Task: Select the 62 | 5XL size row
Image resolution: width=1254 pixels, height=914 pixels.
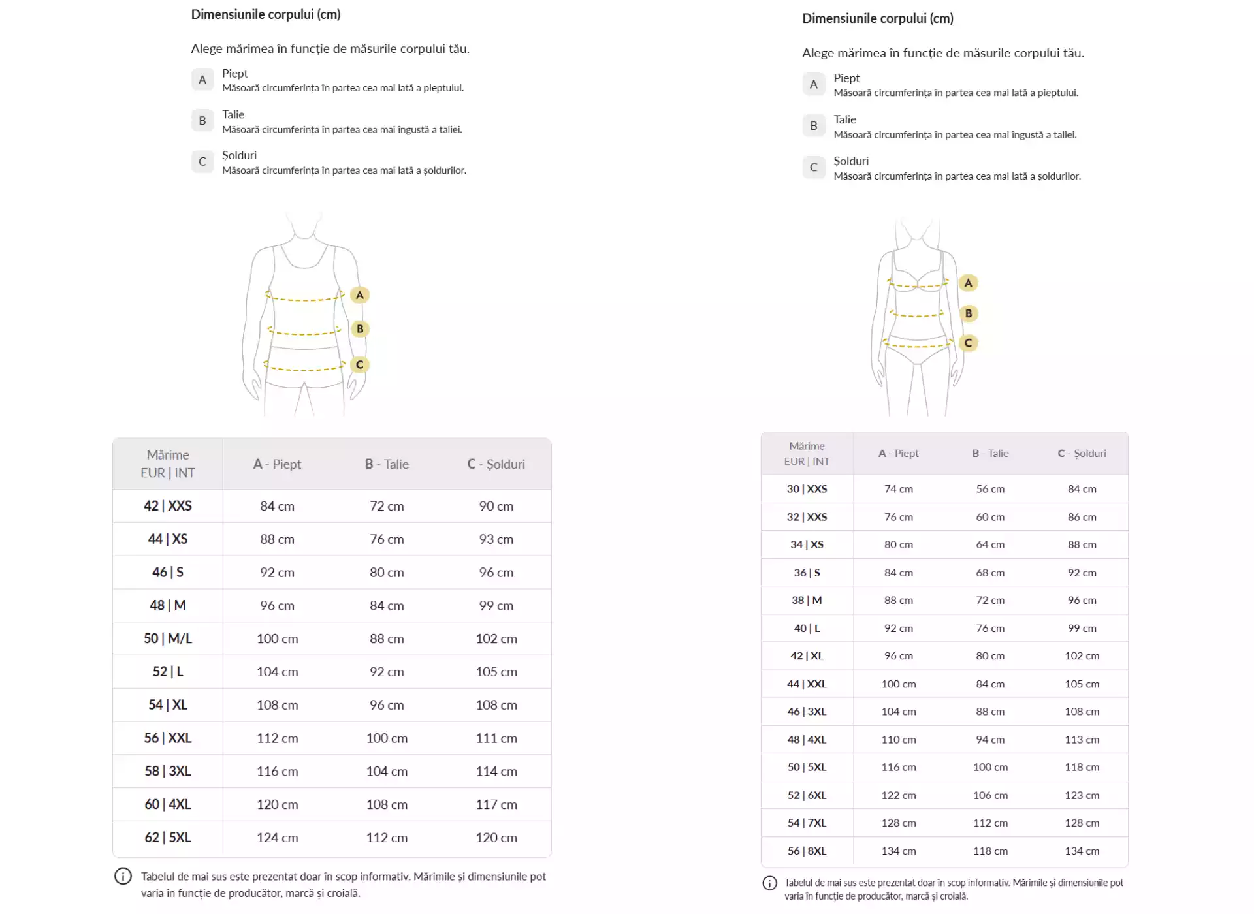Action: click(x=168, y=838)
